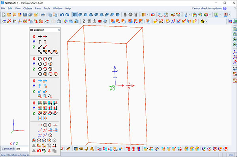The image size is (237, 157).
Task: Click the printer icon in the toolbar
Action: pyautogui.click(x=43, y=15)
